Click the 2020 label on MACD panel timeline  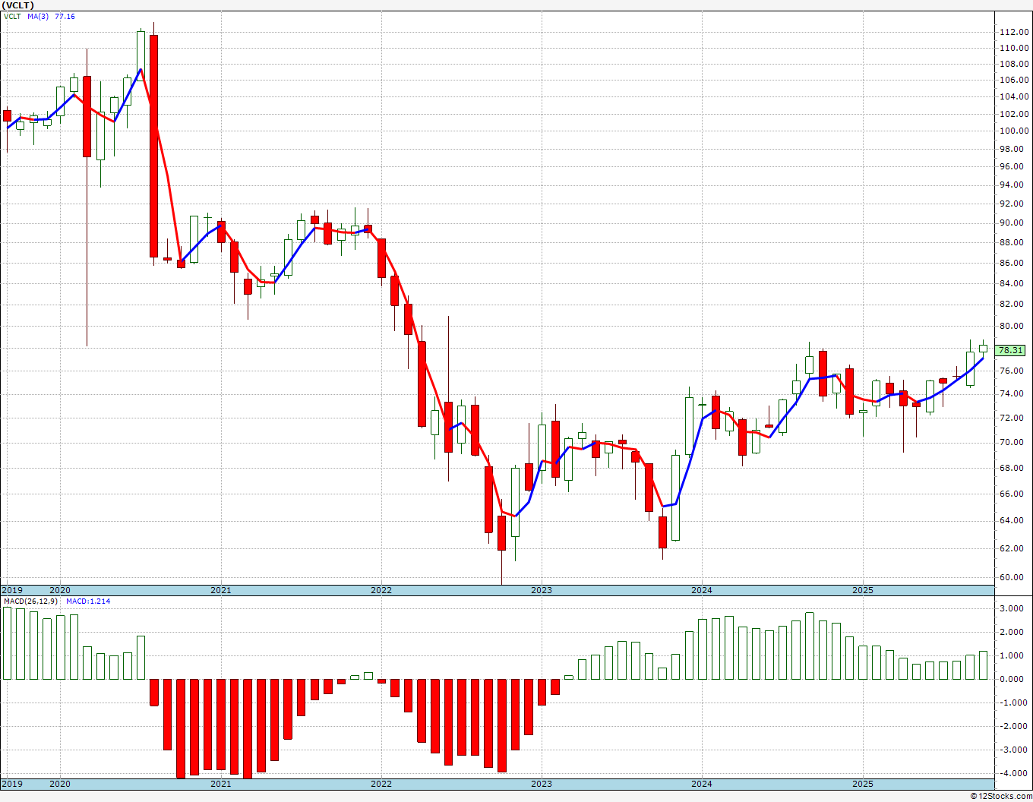tap(60, 784)
